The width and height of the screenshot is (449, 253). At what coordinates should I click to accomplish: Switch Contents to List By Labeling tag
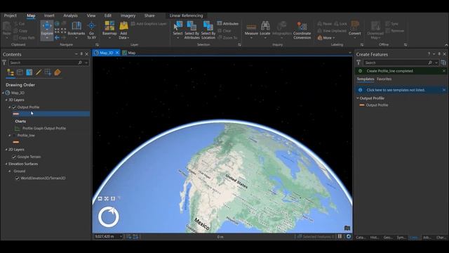point(58,72)
